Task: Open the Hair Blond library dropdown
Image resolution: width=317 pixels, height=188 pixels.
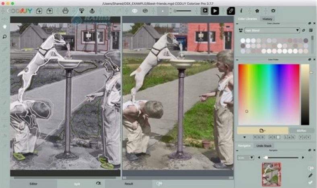Action: (272, 30)
